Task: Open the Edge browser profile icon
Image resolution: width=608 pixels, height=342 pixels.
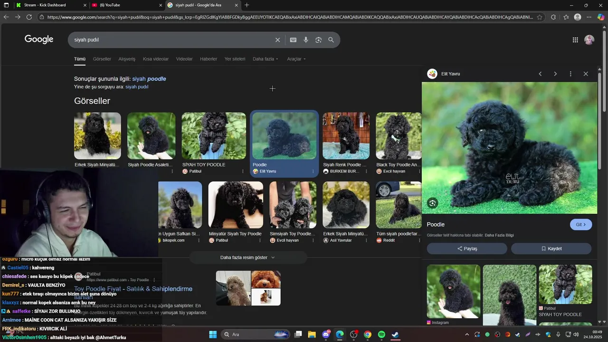Action: pyautogui.click(x=578, y=17)
